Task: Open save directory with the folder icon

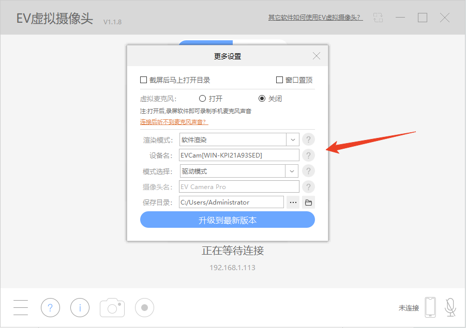Action: click(308, 202)
